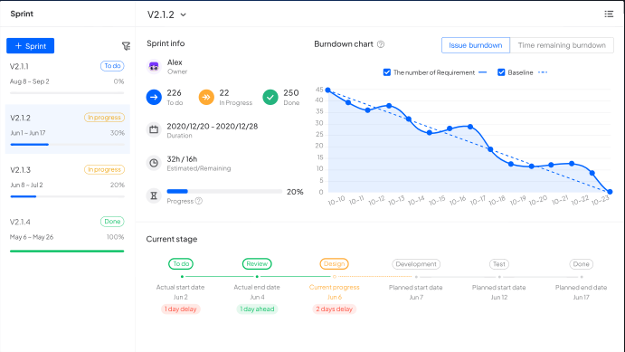Click the + Sprint button
The width and height of the screenshot is (625, 352).
[x=30, y=46]
